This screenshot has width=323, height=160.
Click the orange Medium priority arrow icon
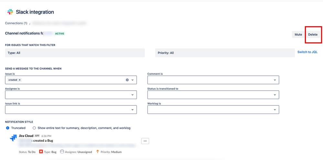[x=98, y=152]
